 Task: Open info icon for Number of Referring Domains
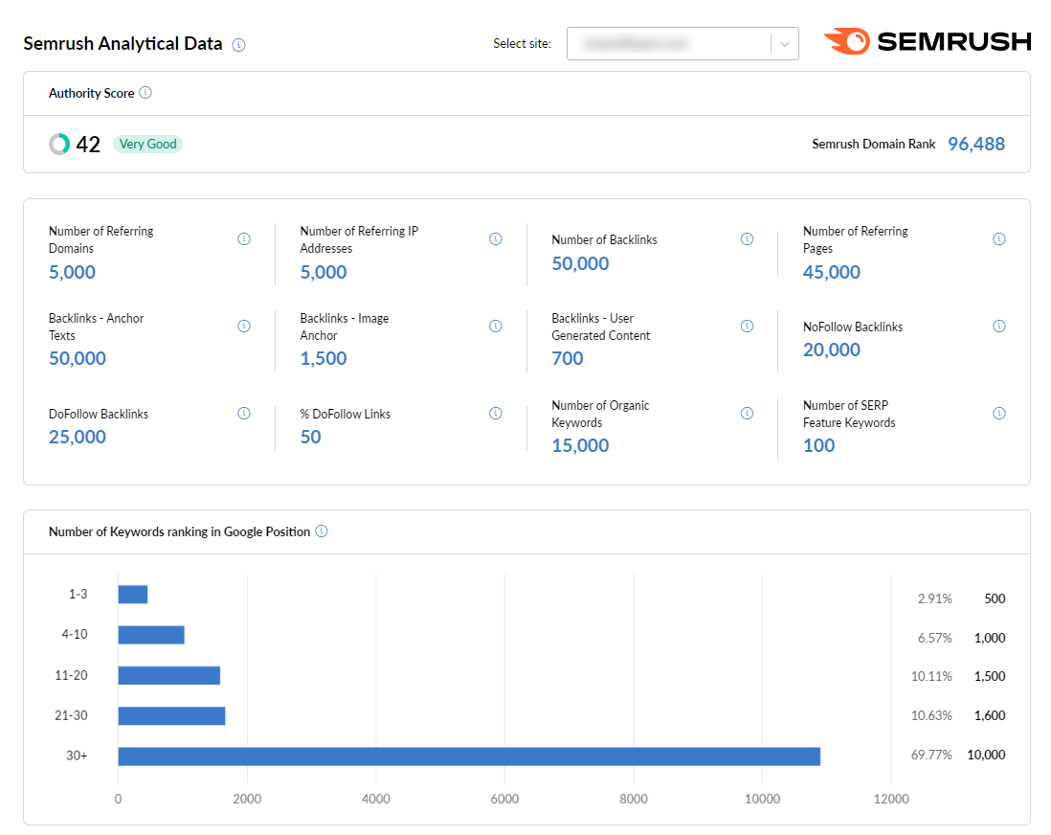point(244,239)
